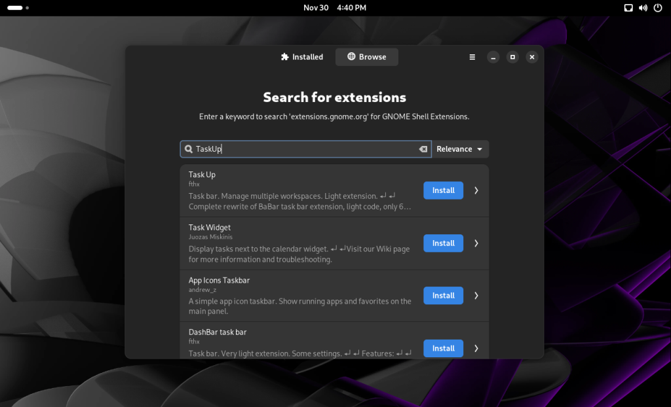Screen dimensions: 671x407
Task: Expand DashBar task bar details chevron
Action: [x=476, y=348]
